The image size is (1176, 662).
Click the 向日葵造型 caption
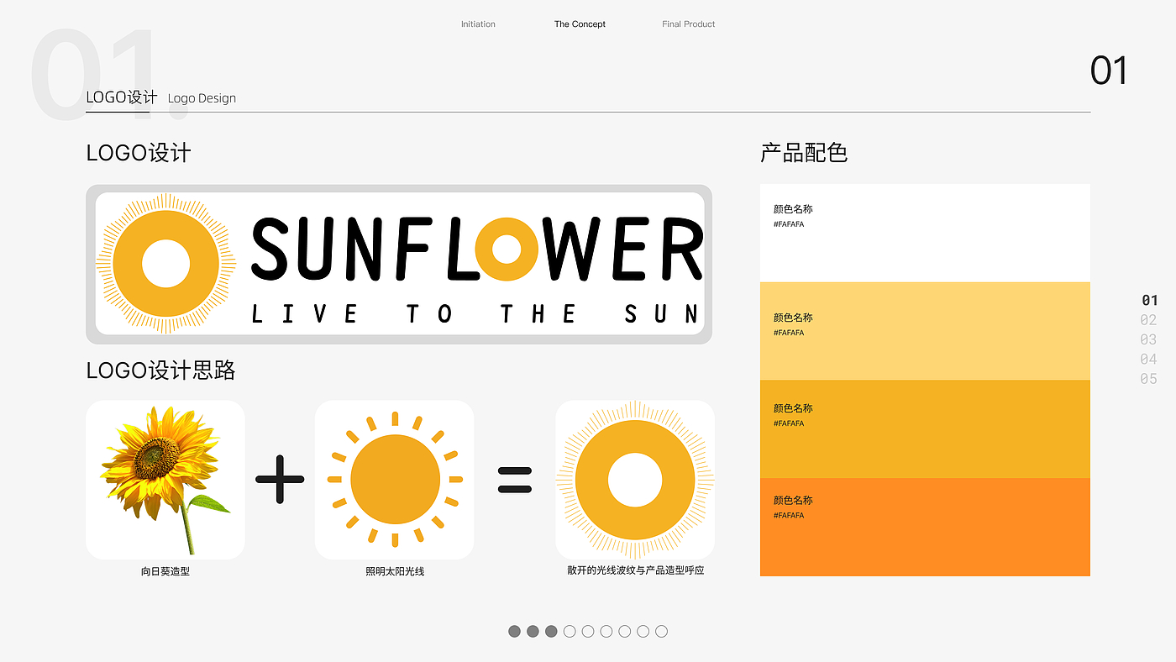point(165,572)
